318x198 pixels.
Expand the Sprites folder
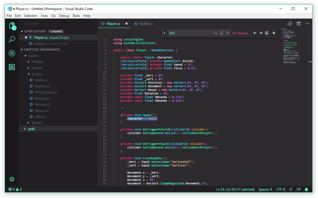click(28, 123)
